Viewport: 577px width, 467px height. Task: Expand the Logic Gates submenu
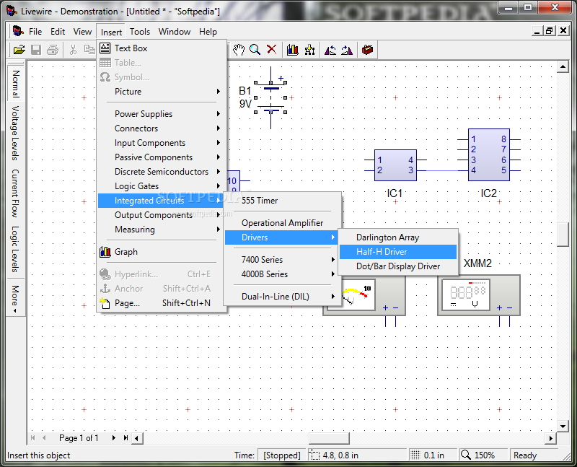(x=162, y=186)
